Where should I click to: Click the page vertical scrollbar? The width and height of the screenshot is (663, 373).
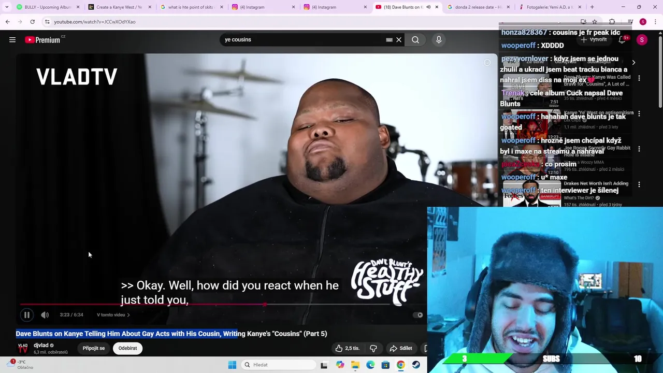click(660, 73)
